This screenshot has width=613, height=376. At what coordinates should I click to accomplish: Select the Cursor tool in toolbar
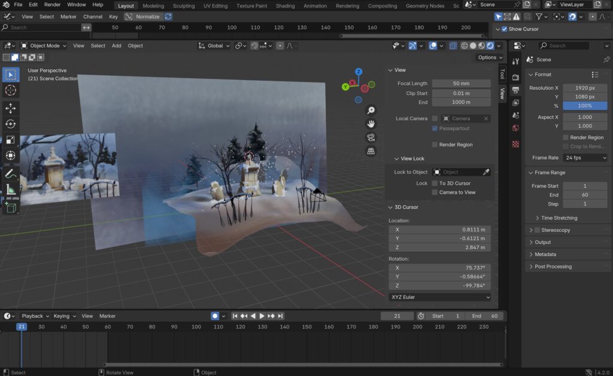coord(11,90)
